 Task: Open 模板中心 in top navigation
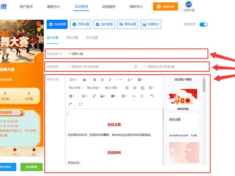[x=54, y=7]
